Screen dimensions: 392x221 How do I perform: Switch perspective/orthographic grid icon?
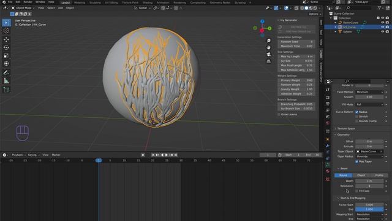click(x=268, y=61)
